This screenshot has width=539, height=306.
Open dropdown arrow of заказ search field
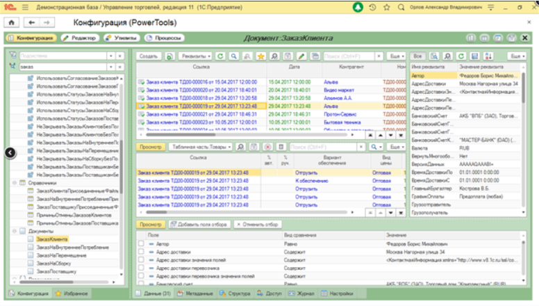point(110,67)
